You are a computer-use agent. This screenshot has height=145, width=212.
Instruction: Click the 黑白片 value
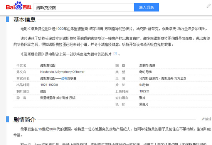(144, 104)
